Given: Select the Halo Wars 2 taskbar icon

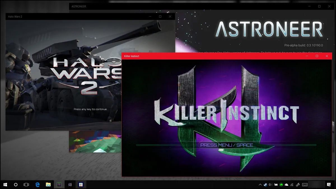Looking at the screenshot, I should coord(70,185).
